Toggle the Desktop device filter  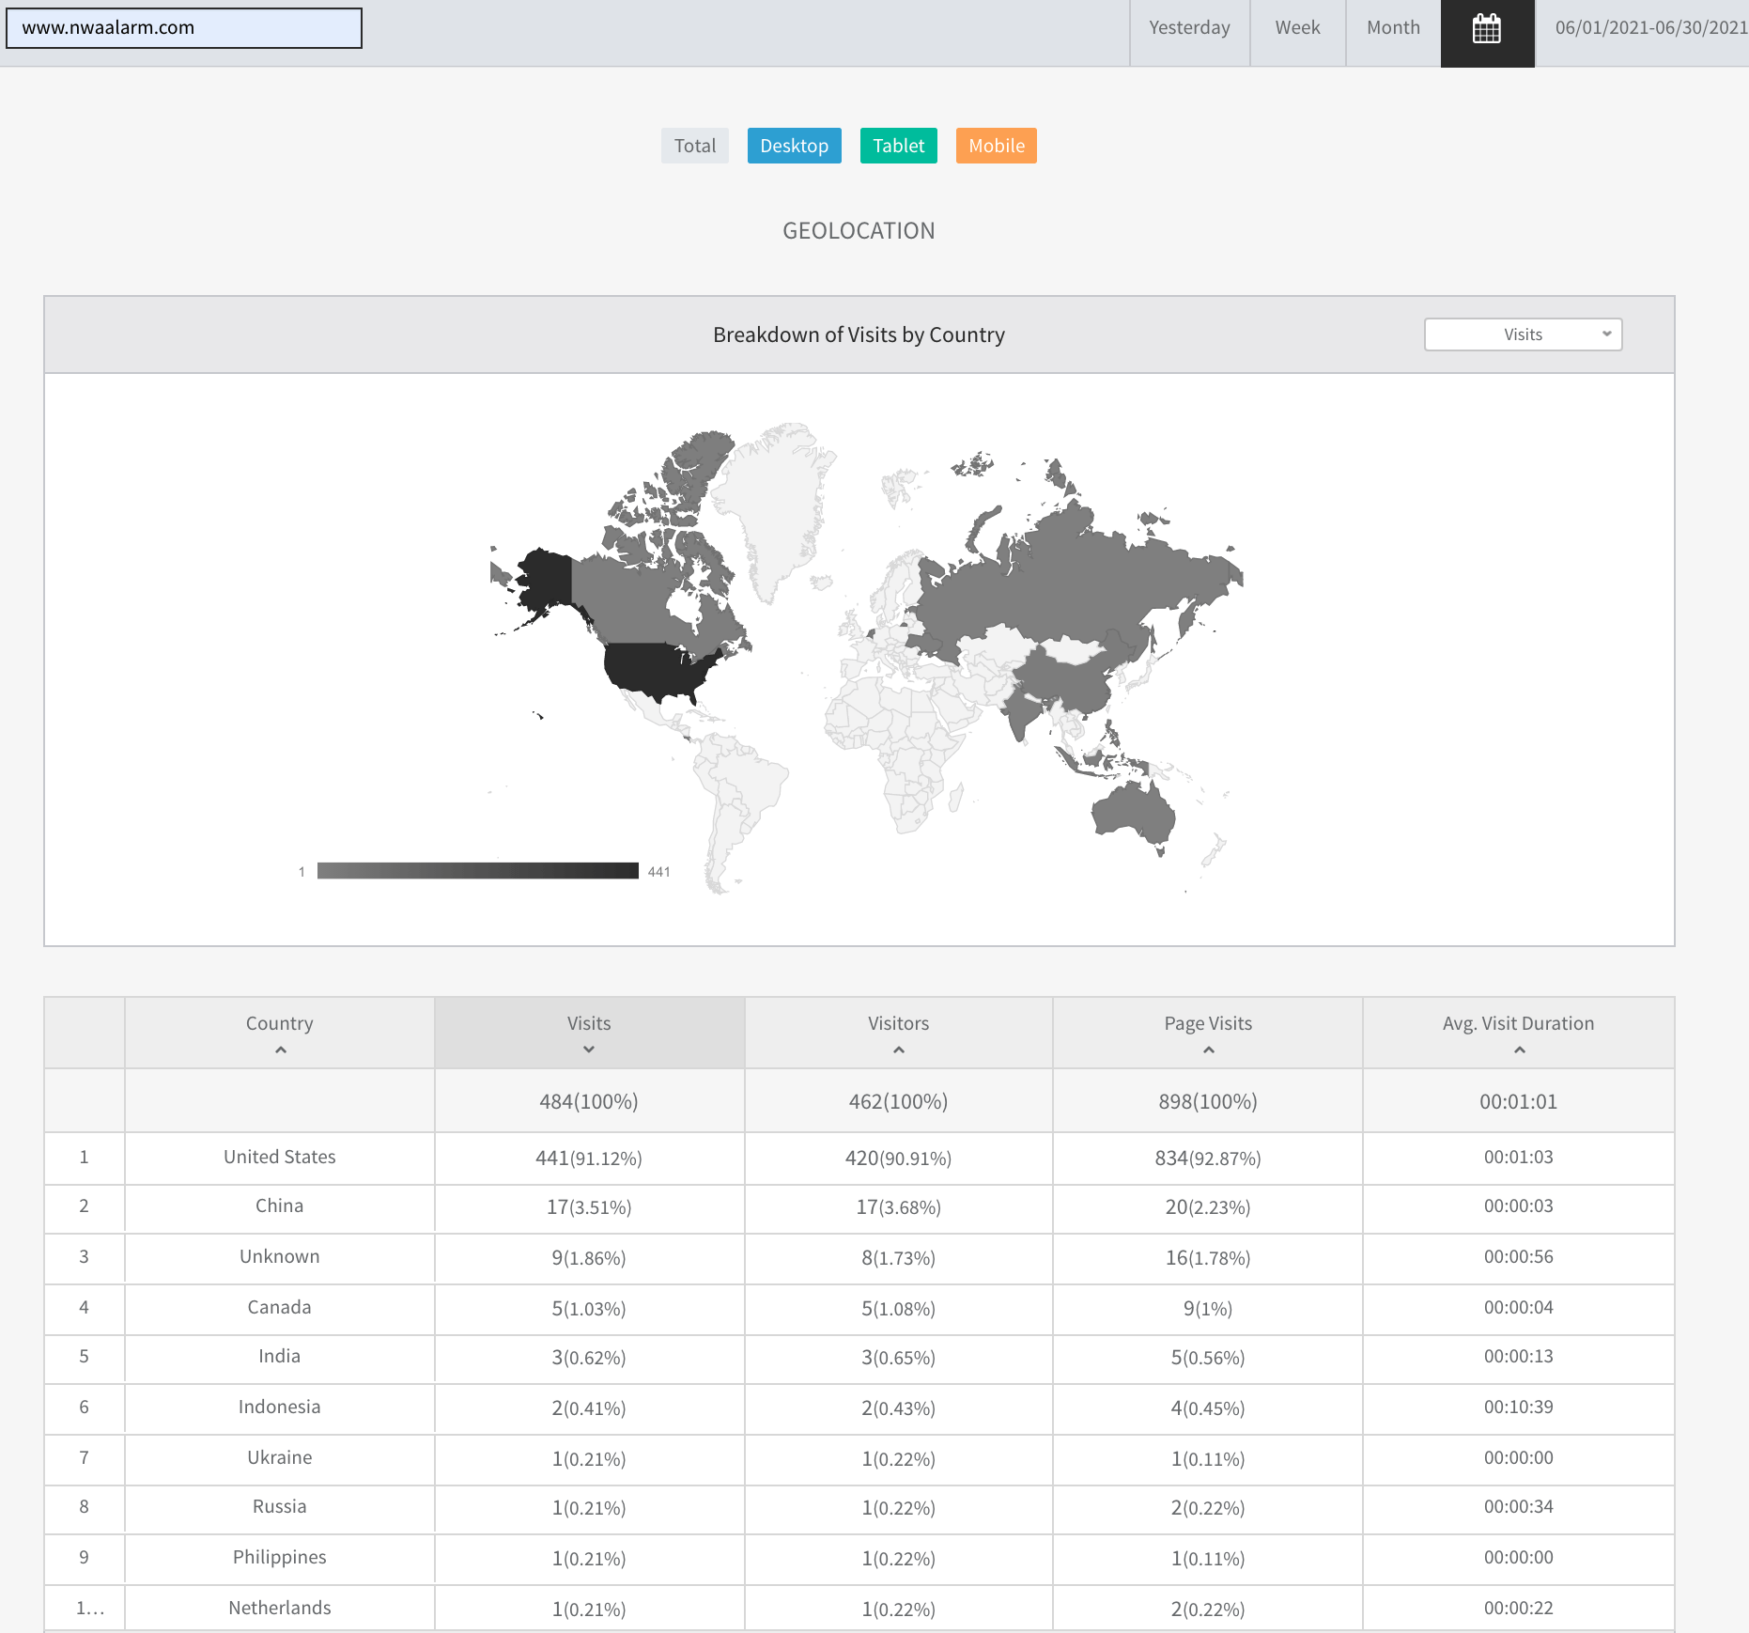[x=794, y=146]
